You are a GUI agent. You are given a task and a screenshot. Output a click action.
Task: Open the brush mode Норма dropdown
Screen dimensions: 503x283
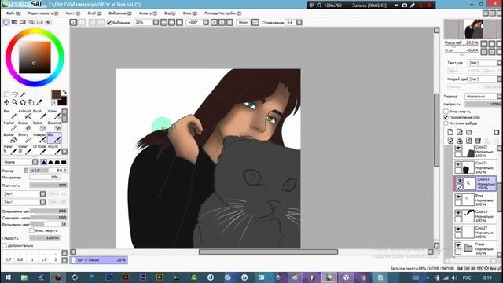pyautogui.click(x=20, y=162)
